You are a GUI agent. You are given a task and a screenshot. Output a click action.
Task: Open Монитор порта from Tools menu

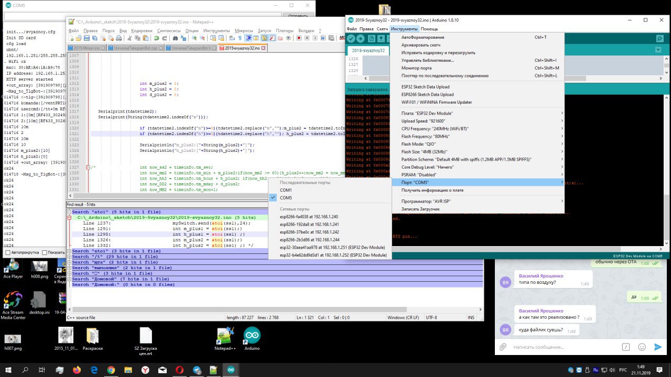(x=417, y=68)
